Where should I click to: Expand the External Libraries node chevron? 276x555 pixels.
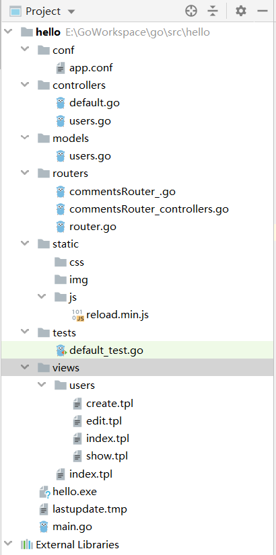tap(8, 544)
